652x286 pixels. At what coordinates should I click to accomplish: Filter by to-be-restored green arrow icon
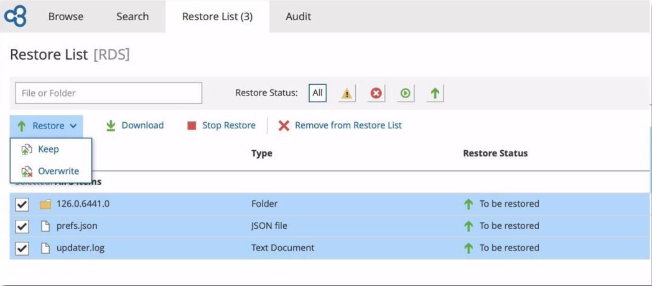pos(435,93)
